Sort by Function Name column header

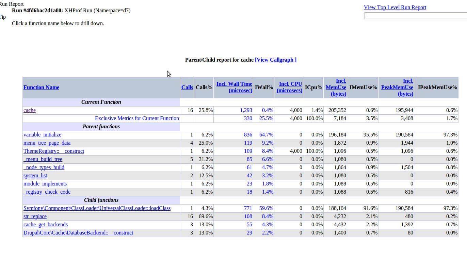(x=41, y=87)
